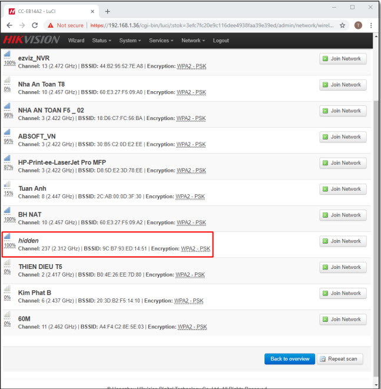Click the signal strength icon for ezviz_NVR

pos(7,55)
